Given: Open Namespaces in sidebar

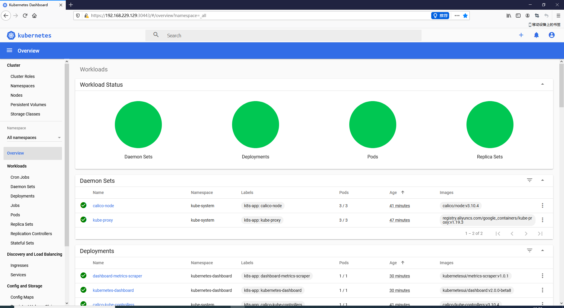Looking at the screenshot, I should [x=23, y=86].
